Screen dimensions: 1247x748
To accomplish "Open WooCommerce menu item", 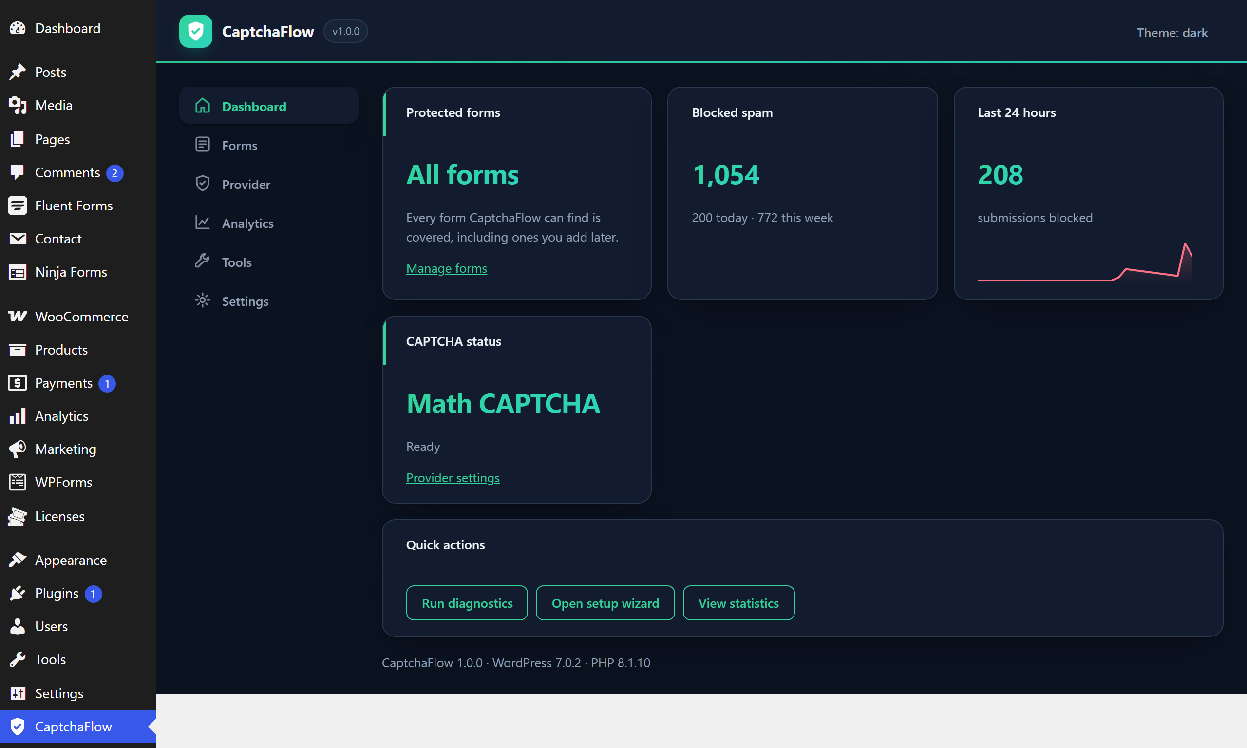I will 78,316.
